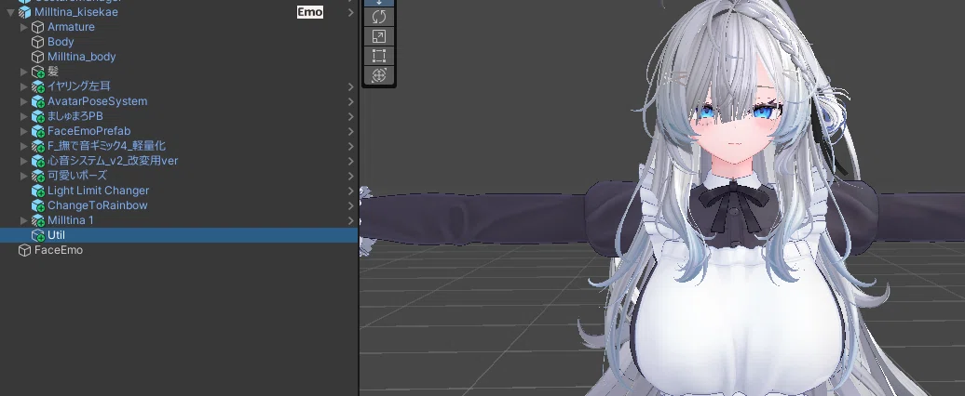Image resolution: width=965 pixels, height=396 pixels.
Task: Select the Milltina_kisekae row
Action: click(x=179, y=12)
